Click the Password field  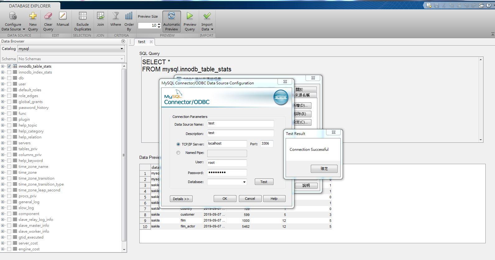coord(227,173)
